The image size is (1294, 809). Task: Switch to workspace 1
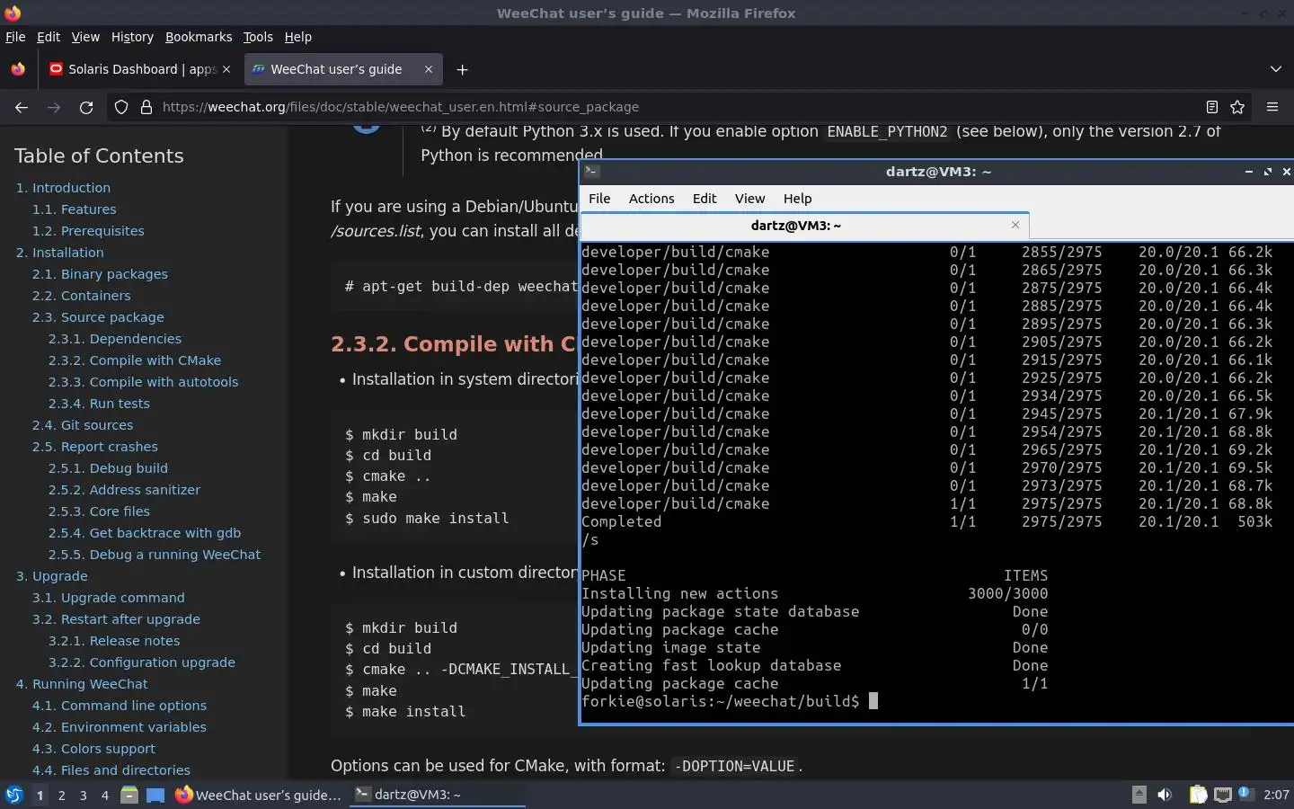tap(40, 795)
